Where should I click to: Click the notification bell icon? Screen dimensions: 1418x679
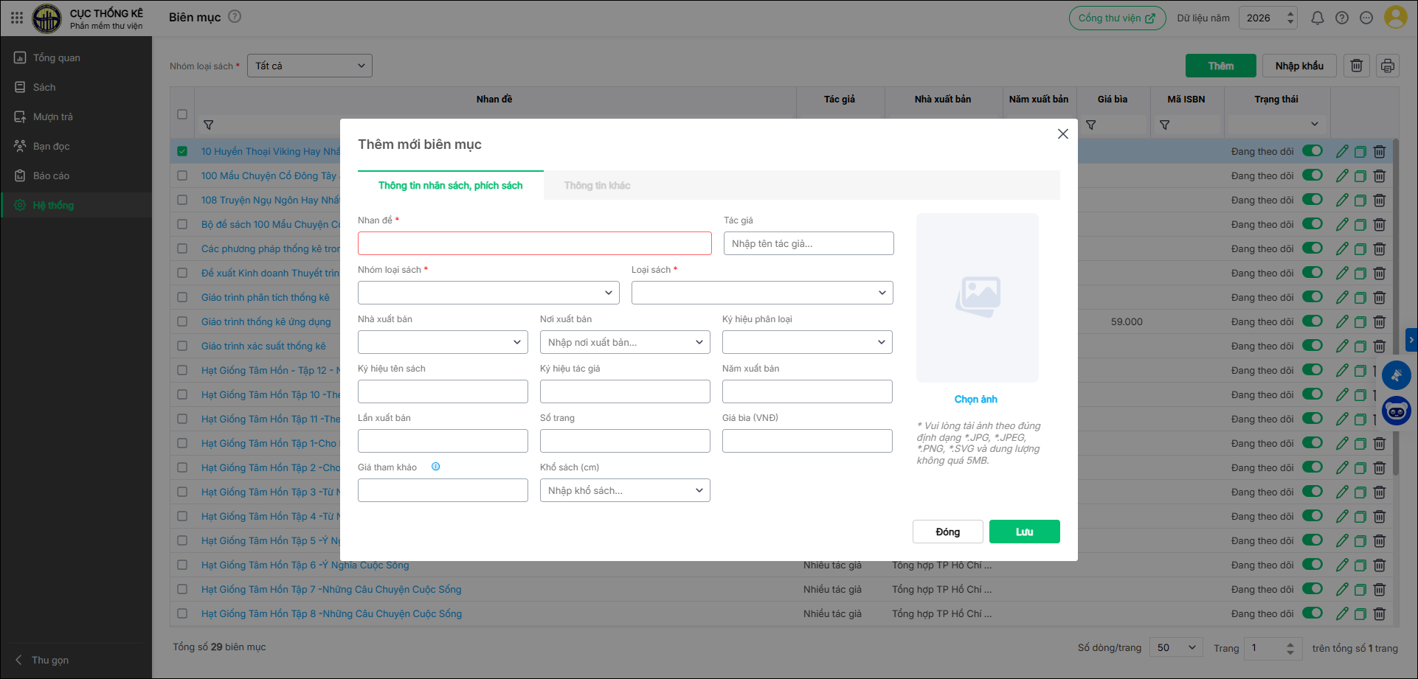pyautogui.click(x=1317, y=18)
